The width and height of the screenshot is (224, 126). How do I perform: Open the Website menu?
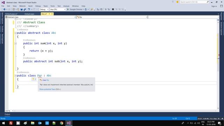(22, 6)
